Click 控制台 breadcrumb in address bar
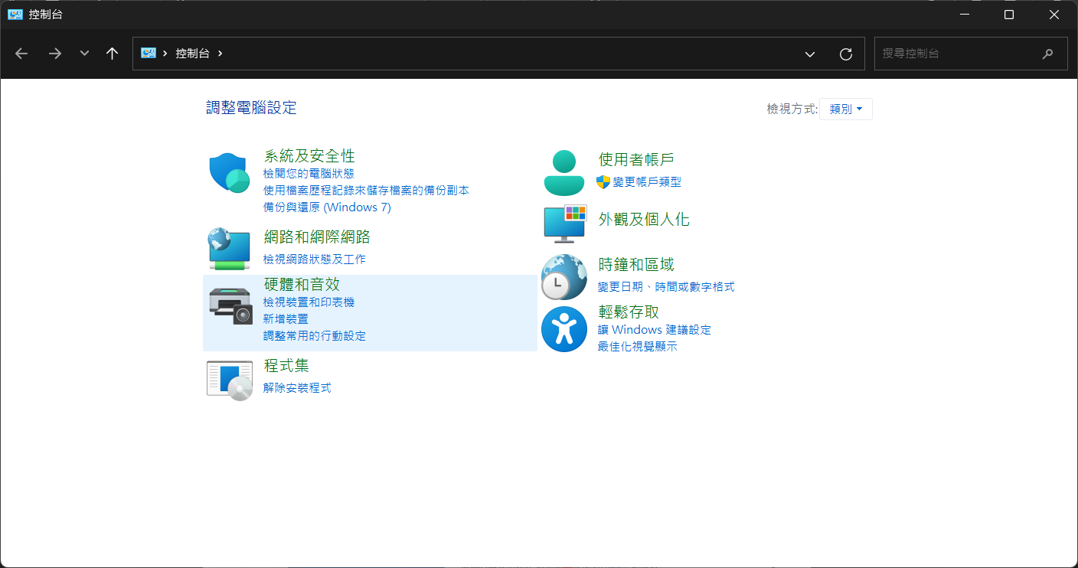 point(192,54)
